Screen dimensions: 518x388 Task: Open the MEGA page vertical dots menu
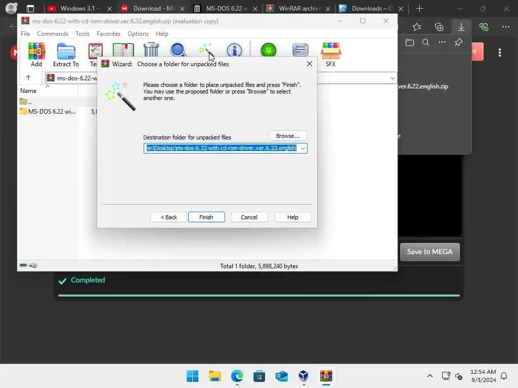coord(500,53)
